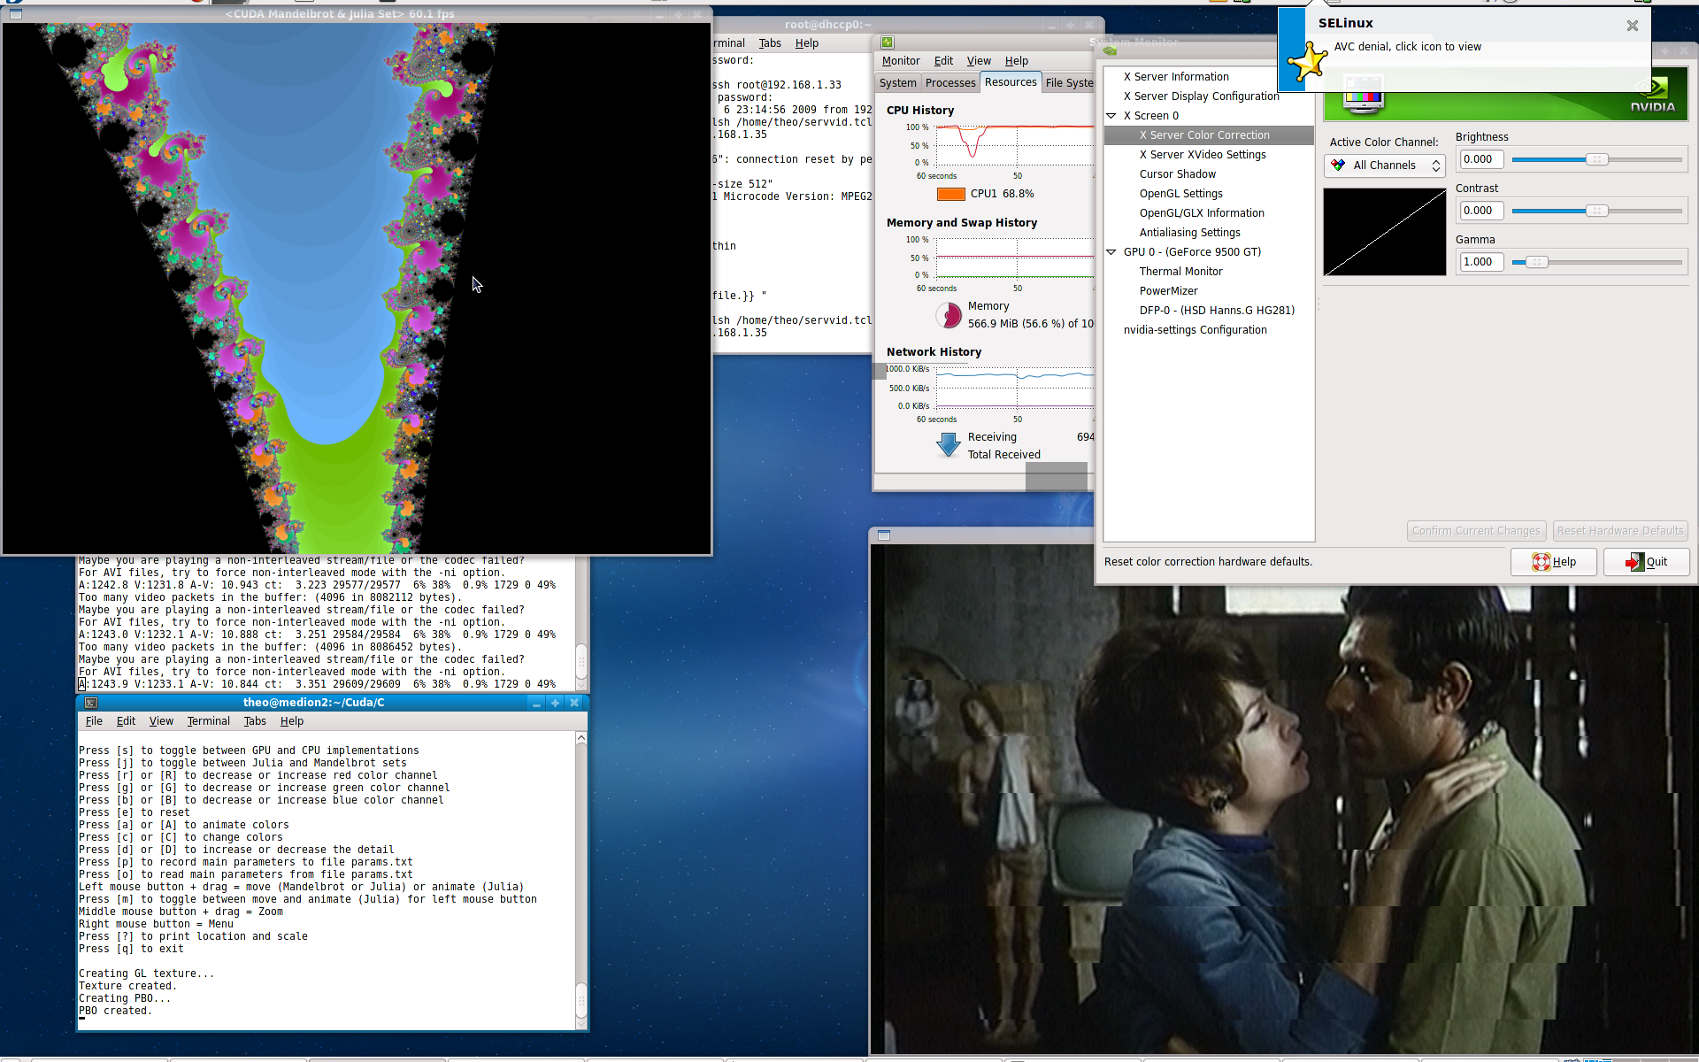
Task: Adjust the Gamma slider handle
Action: point(1537,263)
